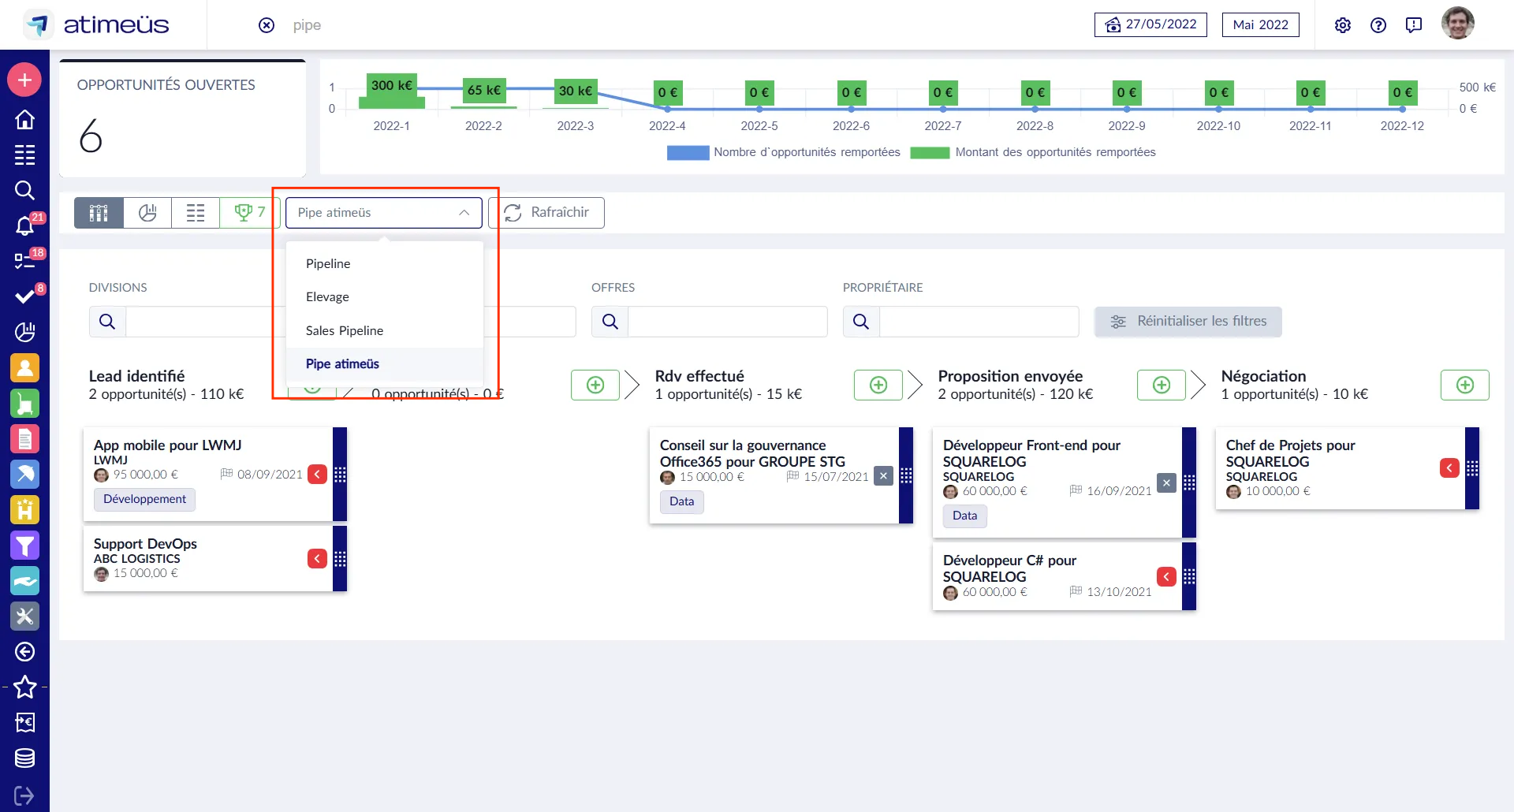Viewport: 1514px width, 812px height.
Task: Select Pipeline from the dropdown list
Action: (x=384, y=263)
